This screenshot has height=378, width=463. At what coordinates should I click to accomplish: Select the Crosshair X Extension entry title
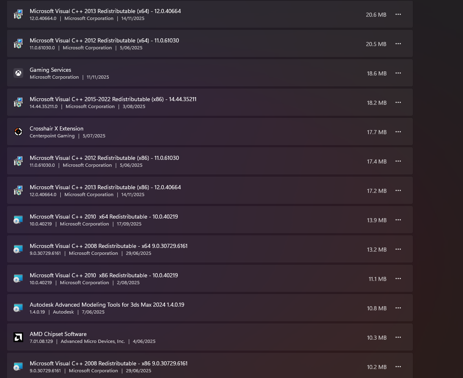(57, 128)
